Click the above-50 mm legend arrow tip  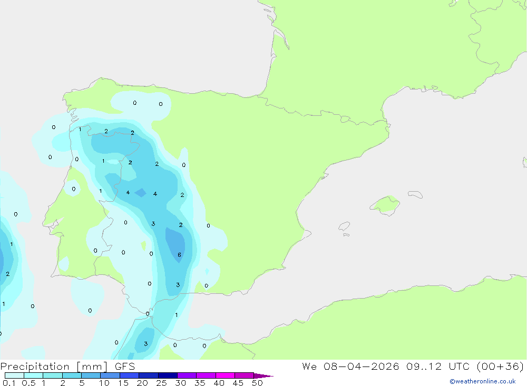263,376
